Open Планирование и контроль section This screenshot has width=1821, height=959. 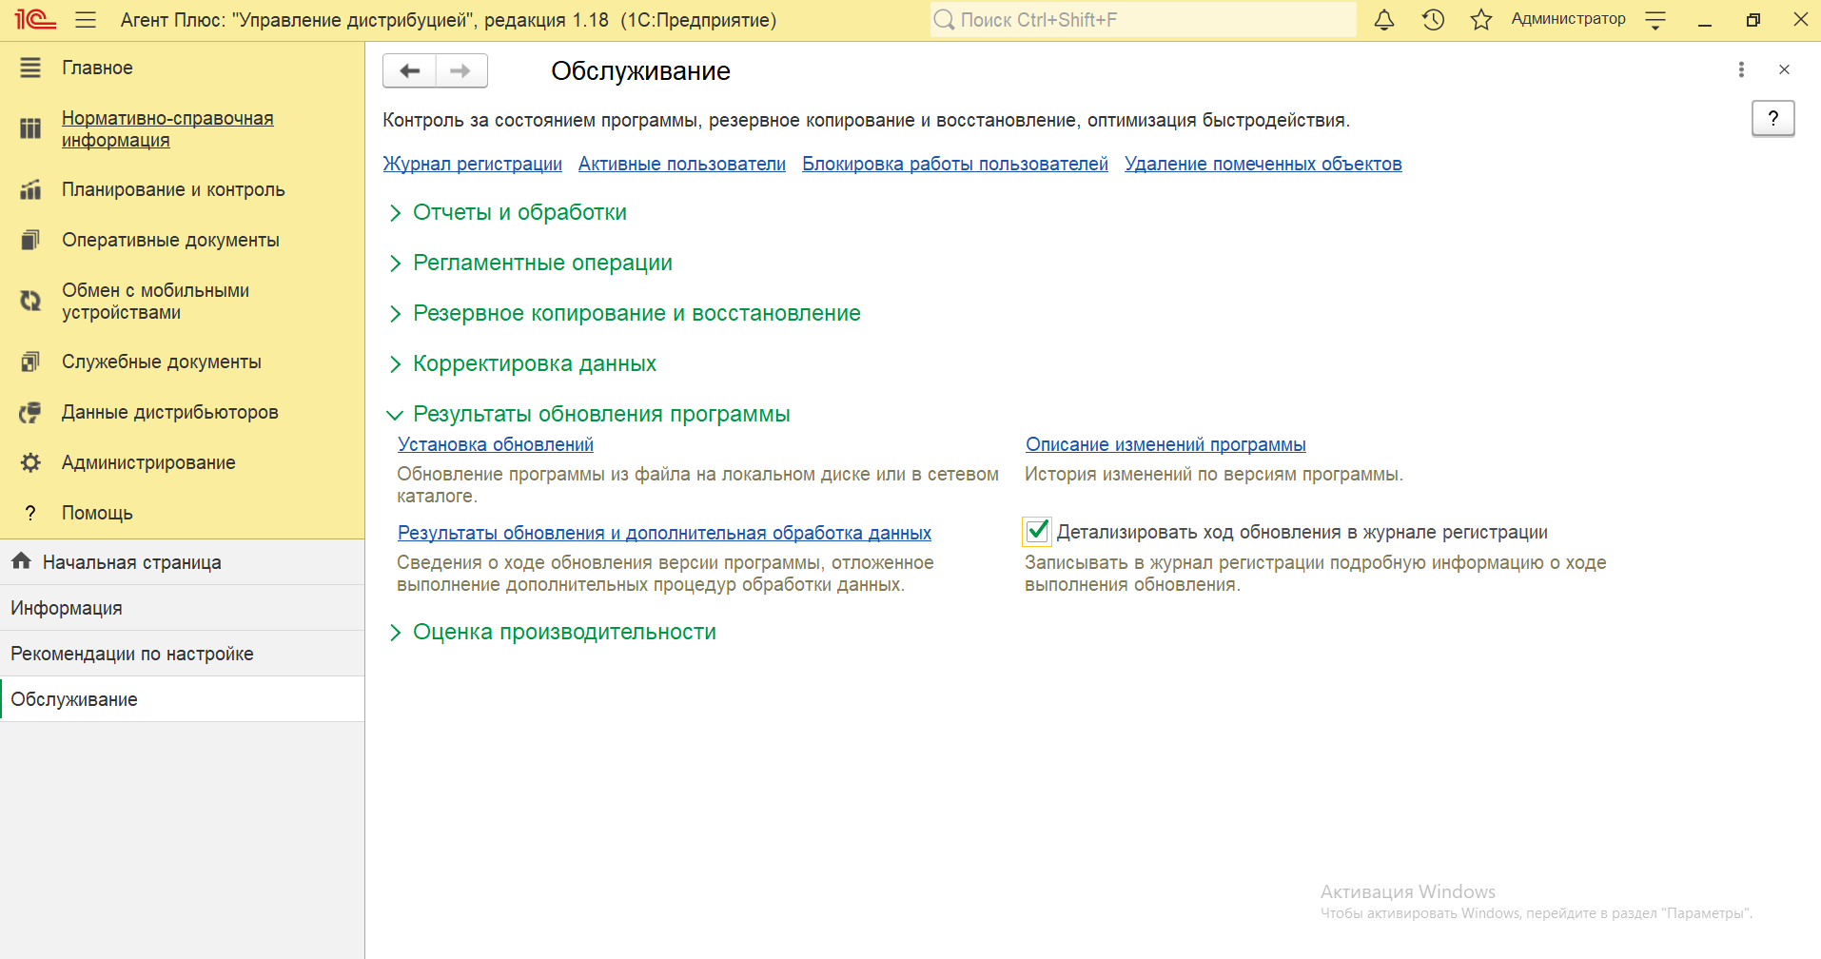click(x=173, y=189)
